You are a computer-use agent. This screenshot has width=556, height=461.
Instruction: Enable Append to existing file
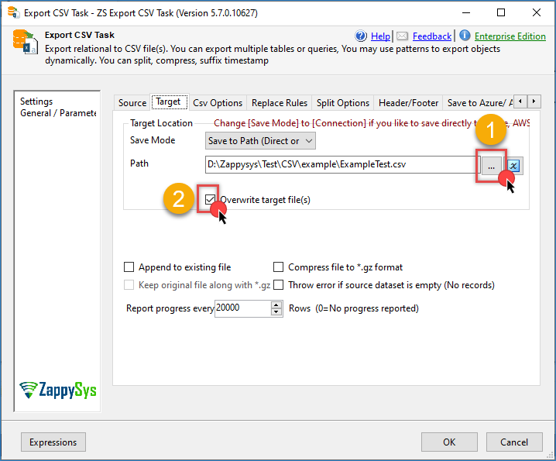point(129,267)
